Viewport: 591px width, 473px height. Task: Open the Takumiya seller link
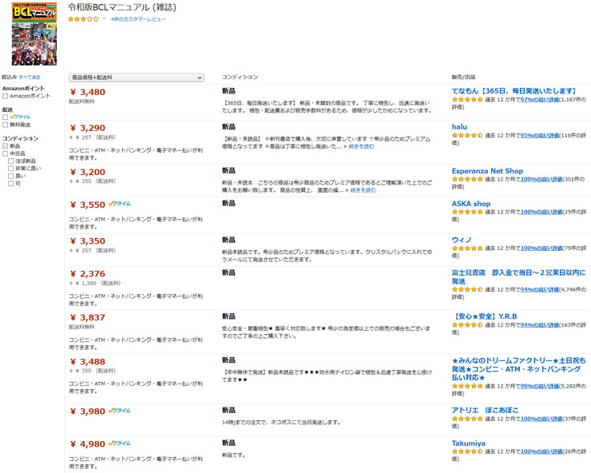pos(469,443)
